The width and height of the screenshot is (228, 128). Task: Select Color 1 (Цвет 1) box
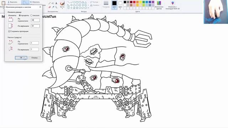point(114,5)
